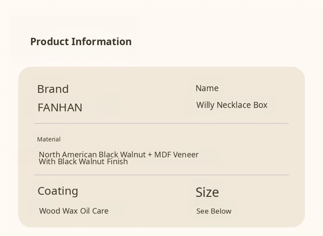Select the Wood Wax Oil Care value
Image resolution: width=323 pixels, height=236 pixels.
(x=74, y=211)
